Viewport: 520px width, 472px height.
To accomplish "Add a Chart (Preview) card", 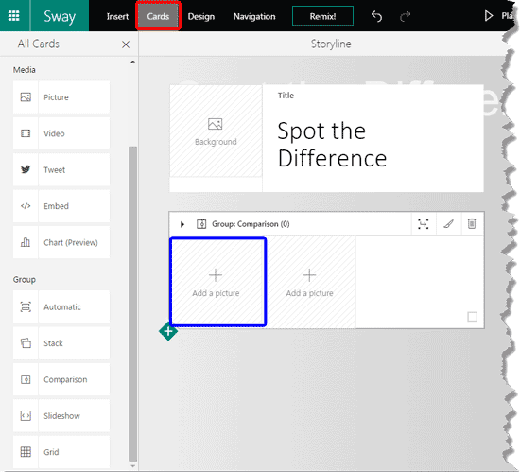I will click(x=61, y=242).
